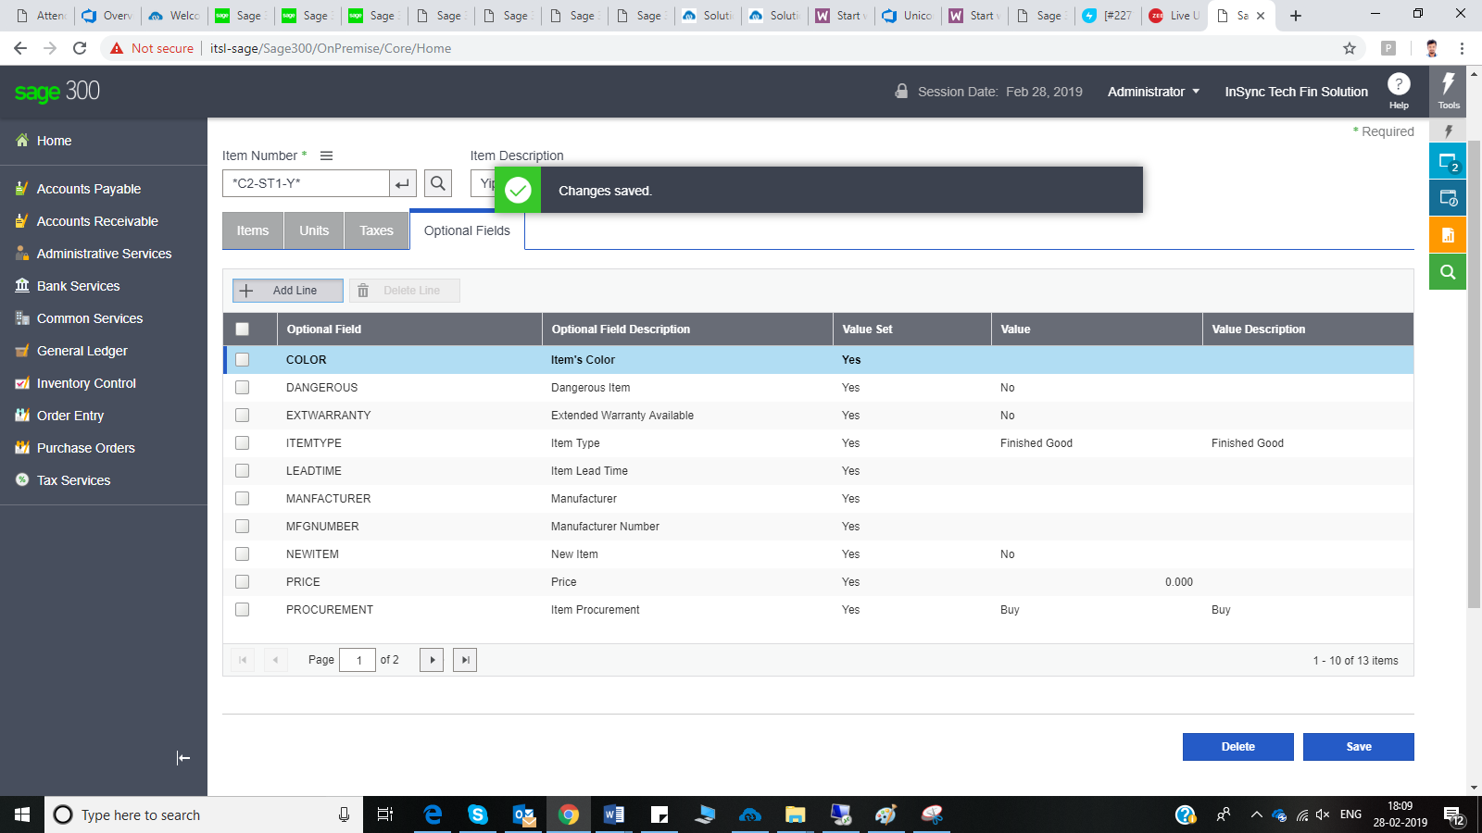Viewport: 1482px width, 833px height.
Task: Open the orange reports icon in right sidebar
Action: tap(1447, 234)
